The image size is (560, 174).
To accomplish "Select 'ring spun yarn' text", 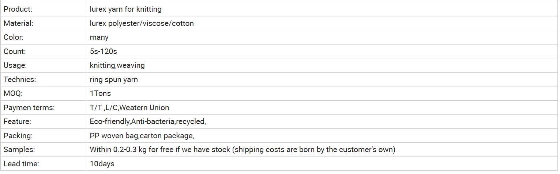I will [114, 80].
